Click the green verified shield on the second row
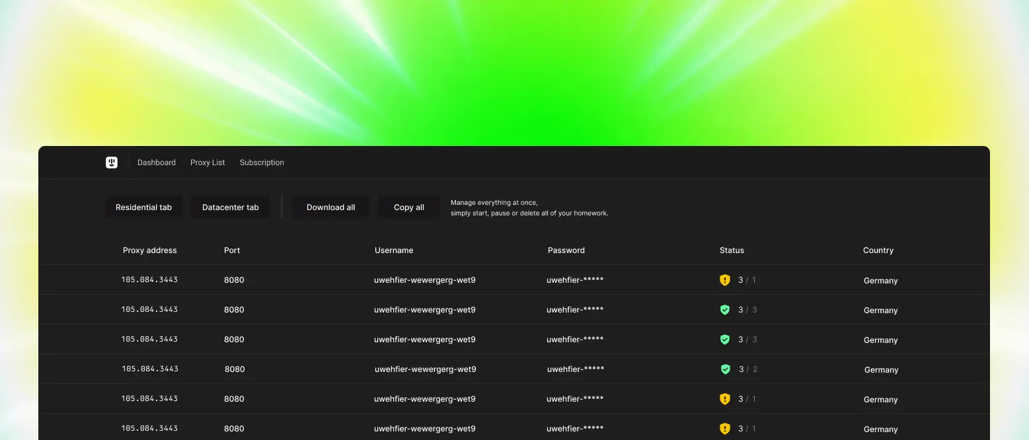This screenshot has width=1029, height=440. (x=725, y=309)
